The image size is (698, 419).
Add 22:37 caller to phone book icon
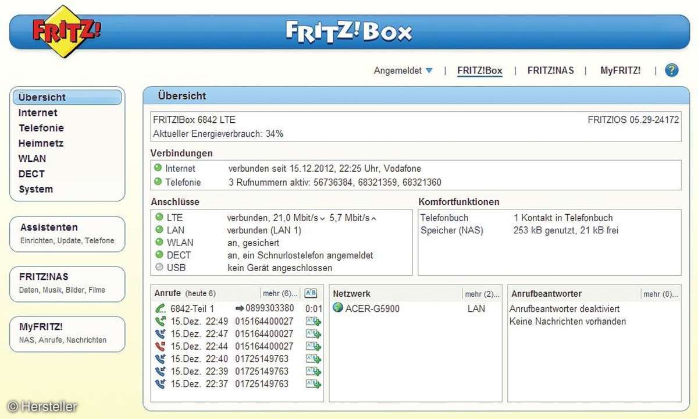(314, 384)
